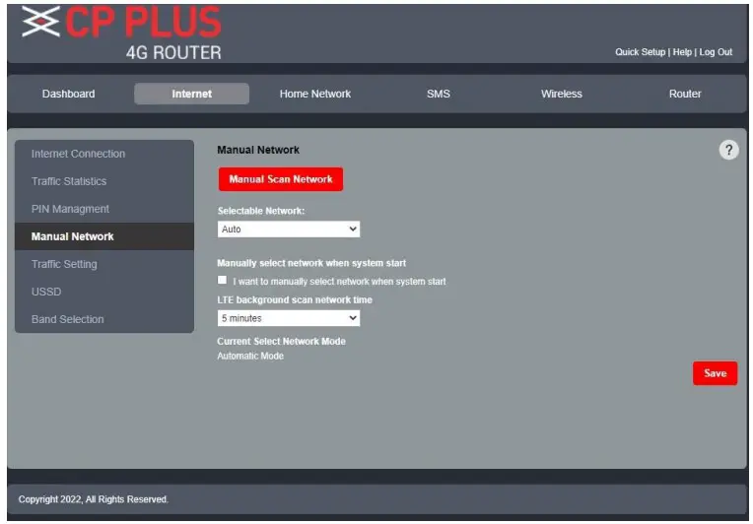Click the LTE background scan network time label
This screenshot has width=753, height=524.
[295, 299]
